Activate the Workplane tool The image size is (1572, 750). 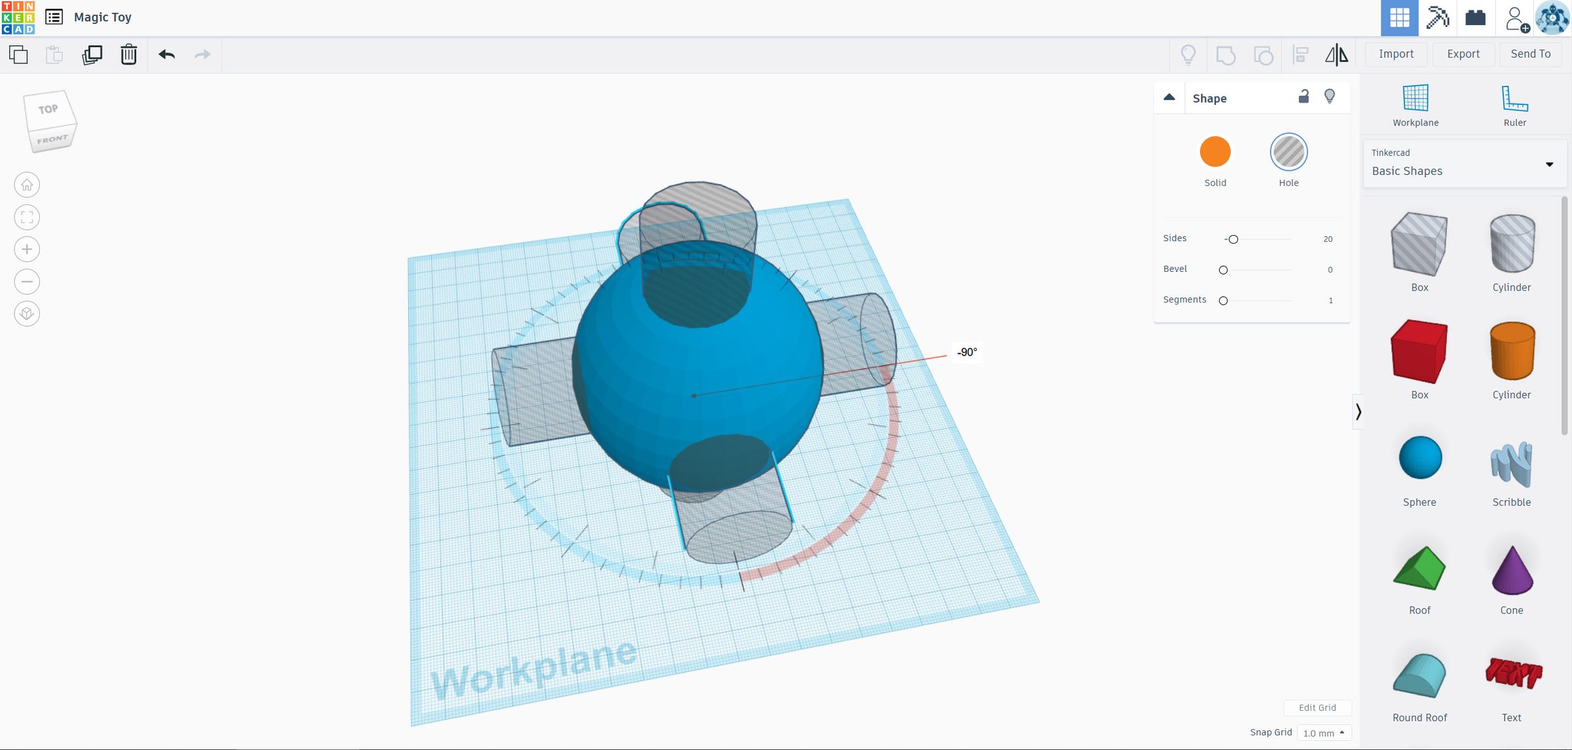(1415, 105)
